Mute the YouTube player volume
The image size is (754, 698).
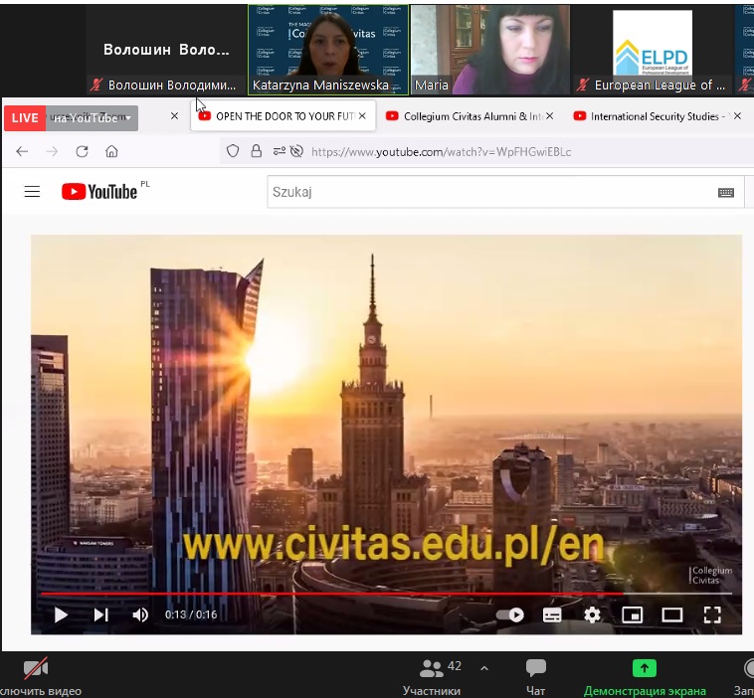pos(140,614)
